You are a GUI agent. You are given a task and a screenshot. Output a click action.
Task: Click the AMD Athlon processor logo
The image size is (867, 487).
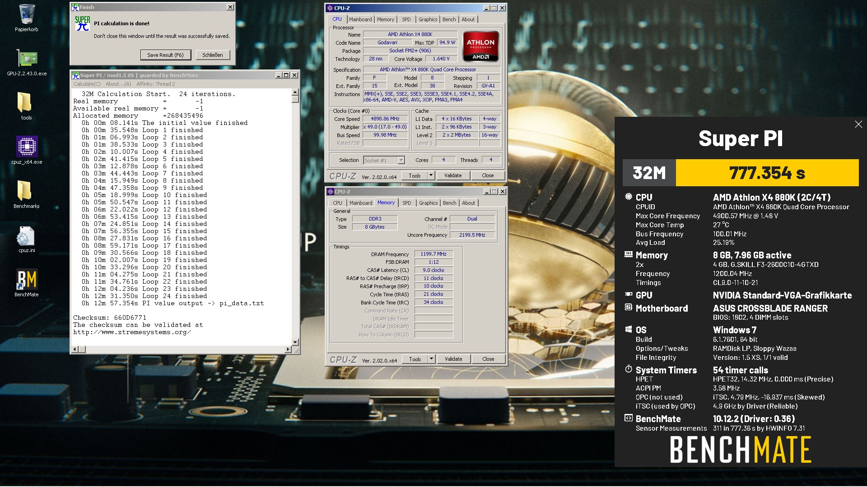480,46
